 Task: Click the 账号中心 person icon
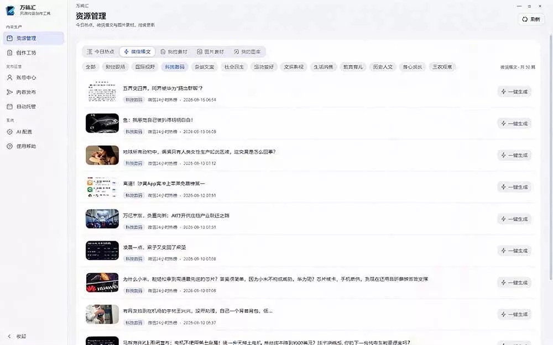(x=10, y=77)
